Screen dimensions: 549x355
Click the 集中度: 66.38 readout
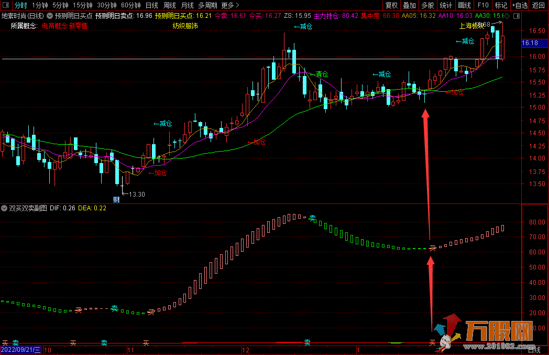pos(380,16)
